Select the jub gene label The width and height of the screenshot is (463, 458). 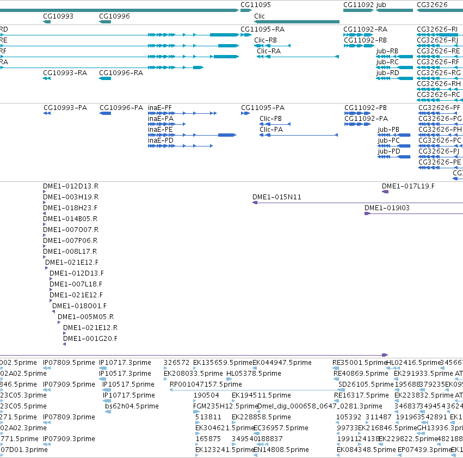[381, 5]
